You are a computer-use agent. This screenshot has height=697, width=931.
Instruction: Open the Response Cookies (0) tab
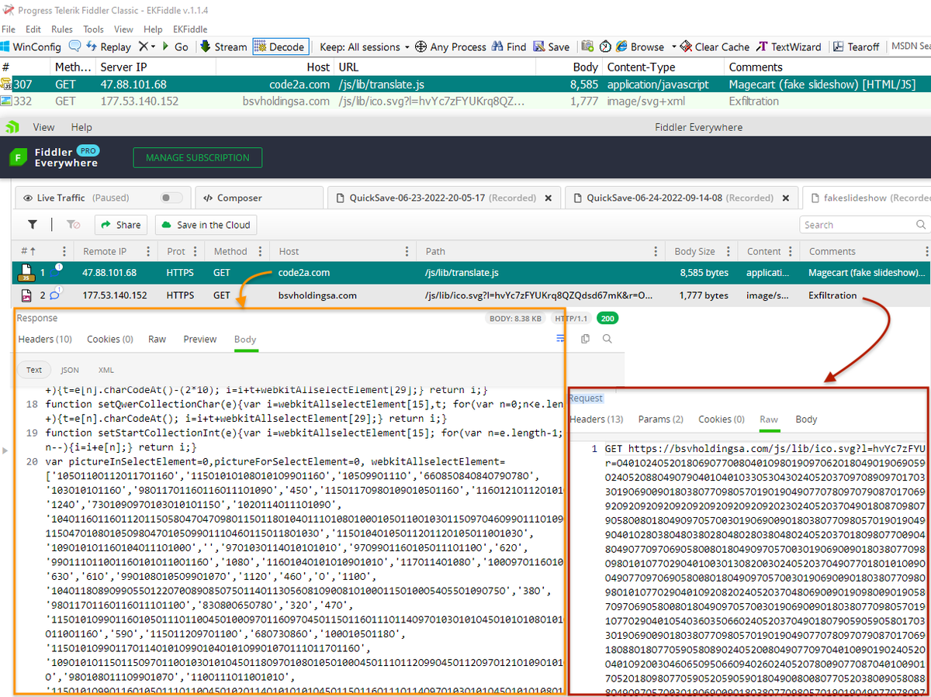pyautogui.click(x=110, y=339)
